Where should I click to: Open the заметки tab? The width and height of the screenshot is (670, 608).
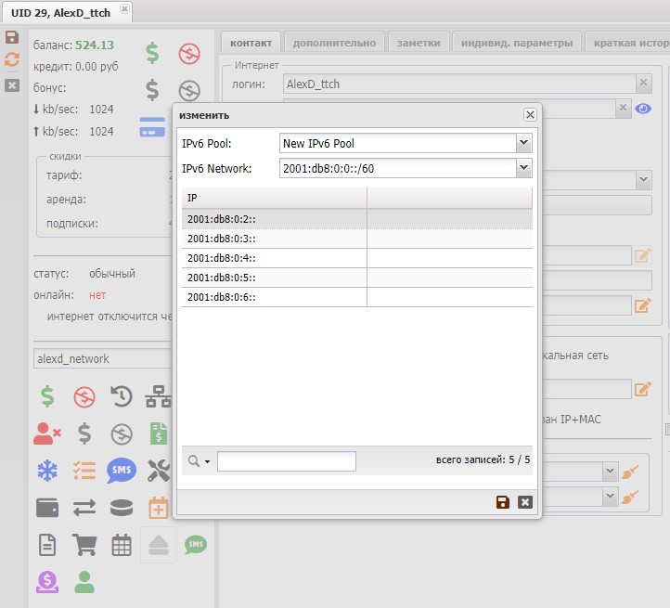click(x=419, y=43)
